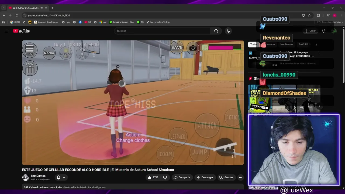Viewport: 345px width, 194px height.
Task: Click the Gracias button
Action: point(226,177)
